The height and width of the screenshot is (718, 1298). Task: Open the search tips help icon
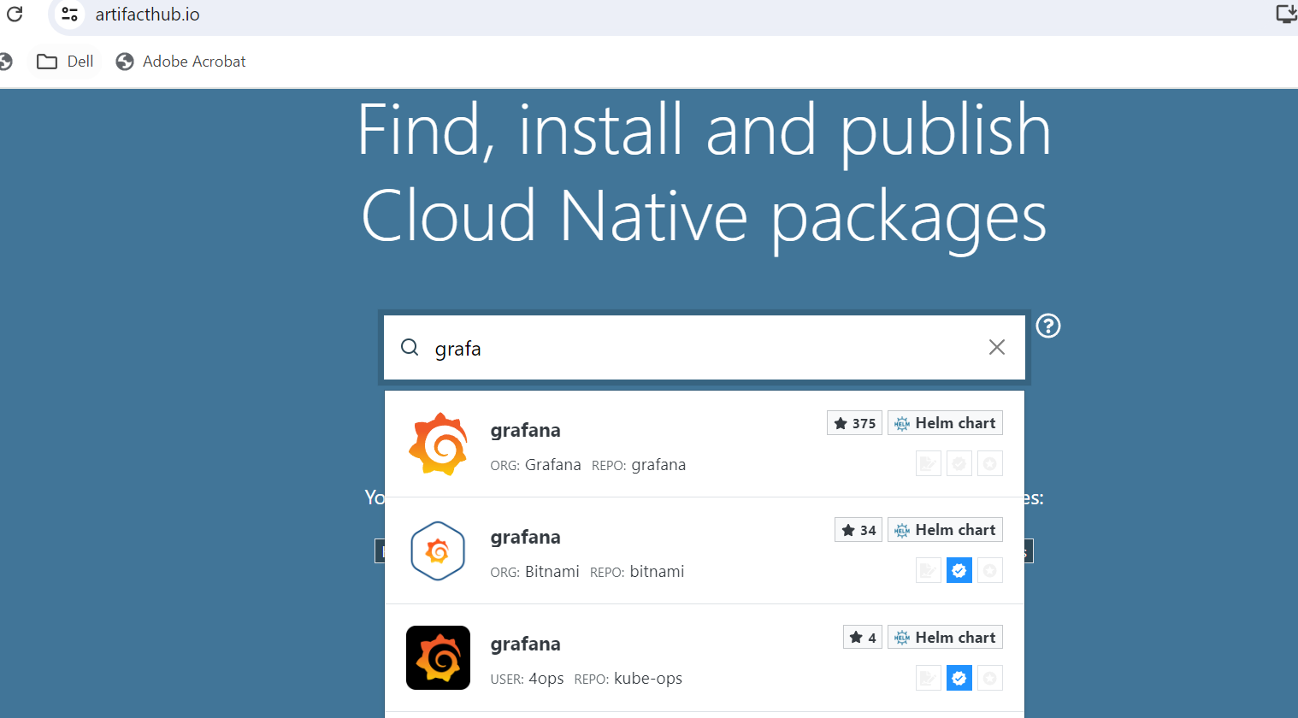click(x=1048, y=326)
